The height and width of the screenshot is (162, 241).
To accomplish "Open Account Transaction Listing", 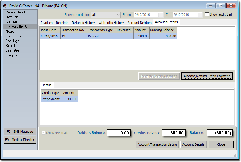I will [157, 144].
